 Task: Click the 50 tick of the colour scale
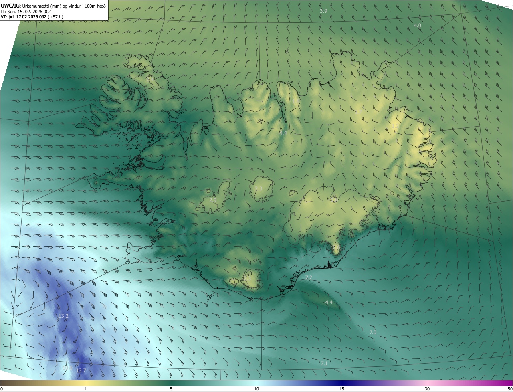pos(510,389)
